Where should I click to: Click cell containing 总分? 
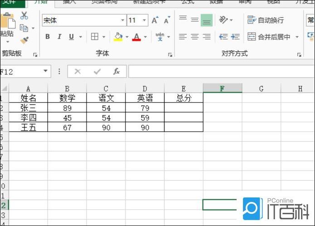coord(184,98)
